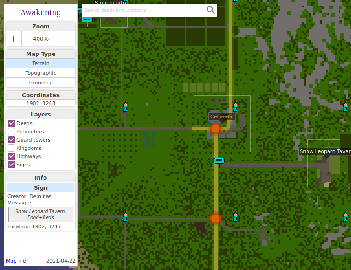
Task: Switch to the Topographic map type
Action: coord(41,73)
